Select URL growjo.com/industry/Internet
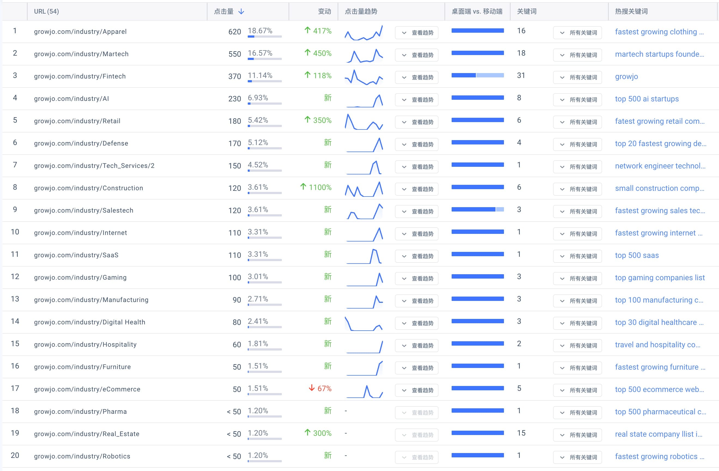Viewport: 719px width, 471px height. tap(80, 233)
